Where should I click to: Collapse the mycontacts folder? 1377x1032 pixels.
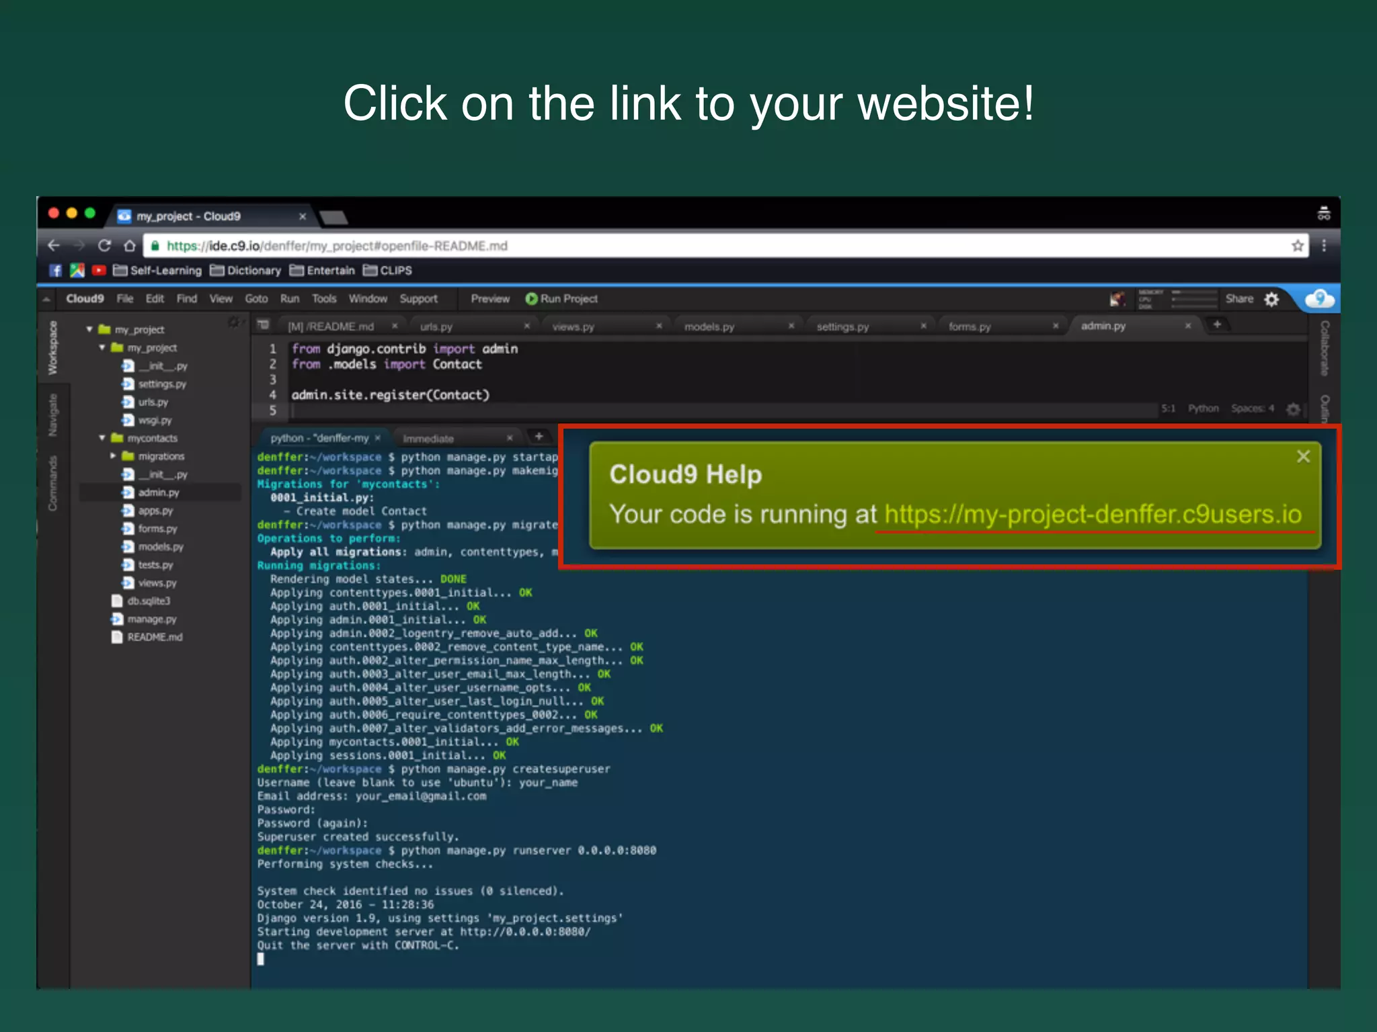(x=102, y=438)
